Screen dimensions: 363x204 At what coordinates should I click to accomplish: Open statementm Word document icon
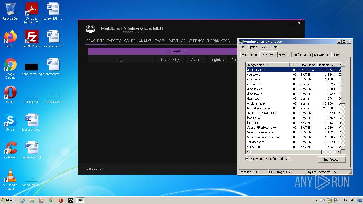click(53, 67)
